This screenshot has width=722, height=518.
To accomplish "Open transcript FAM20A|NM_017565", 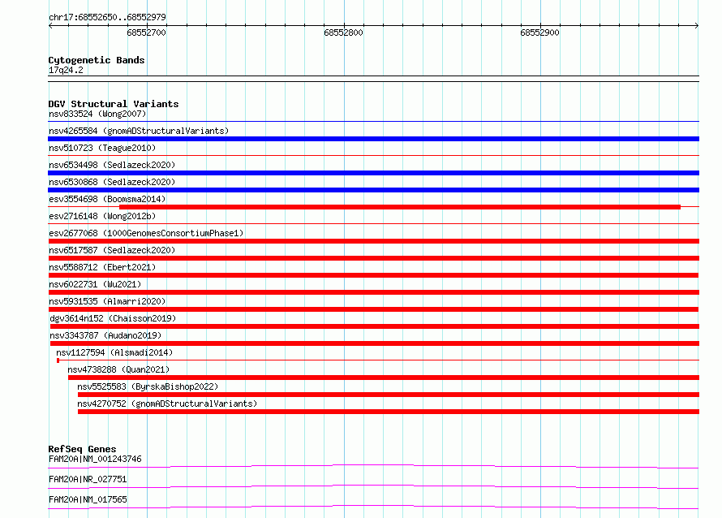I will [x=88, y=499].
